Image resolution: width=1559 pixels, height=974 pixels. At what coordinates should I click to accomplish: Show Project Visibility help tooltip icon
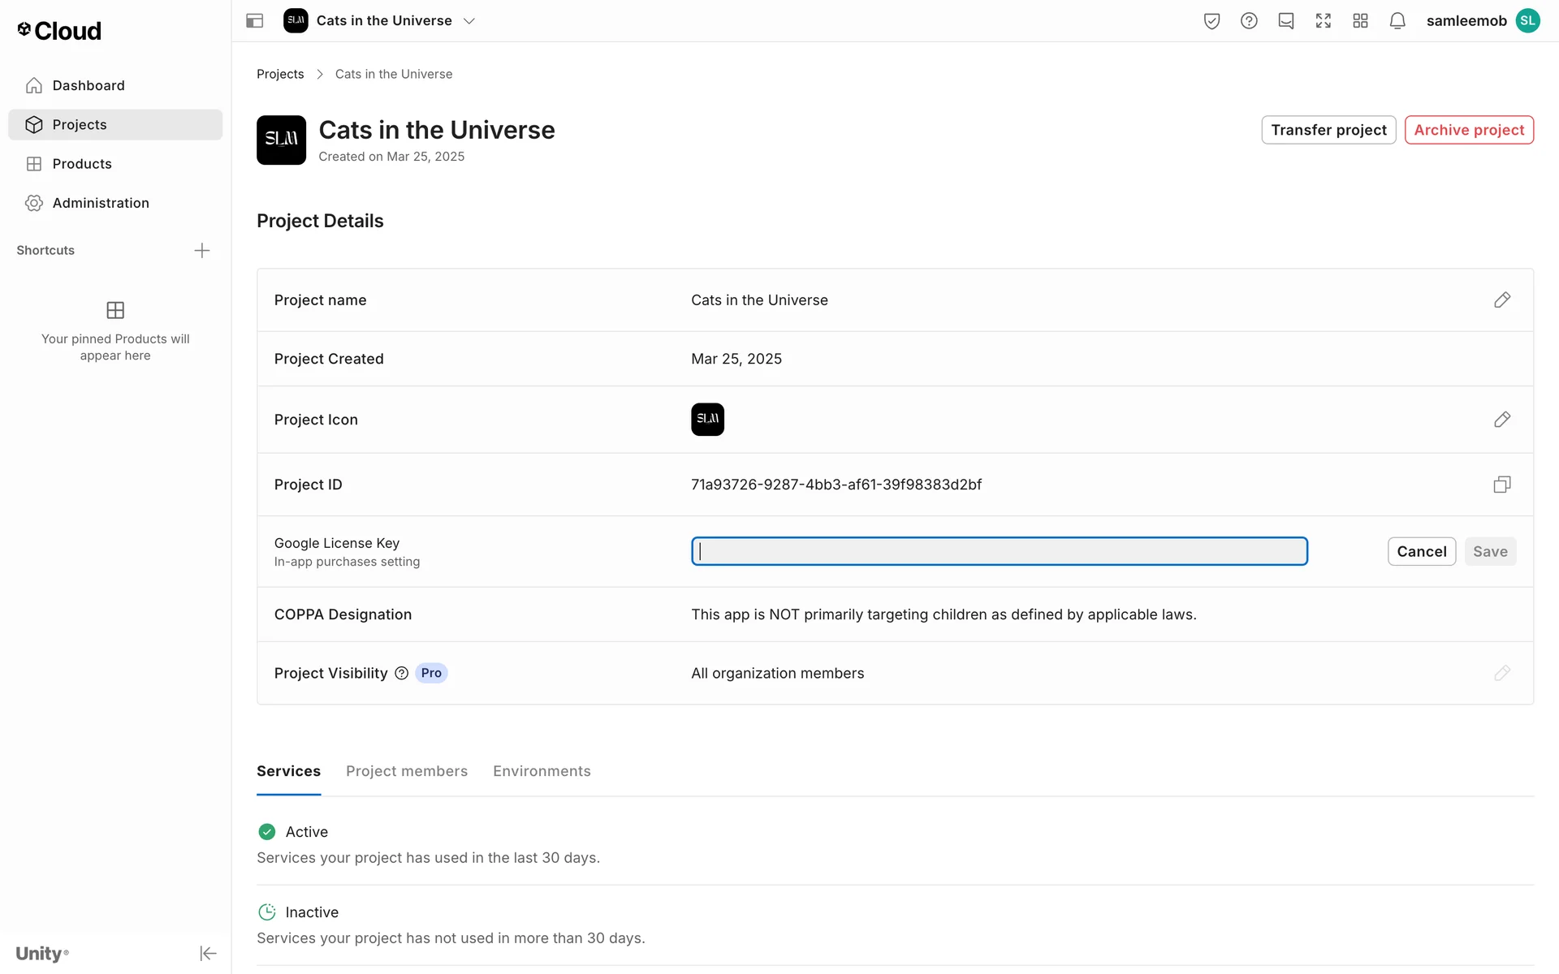pos(401,673)
